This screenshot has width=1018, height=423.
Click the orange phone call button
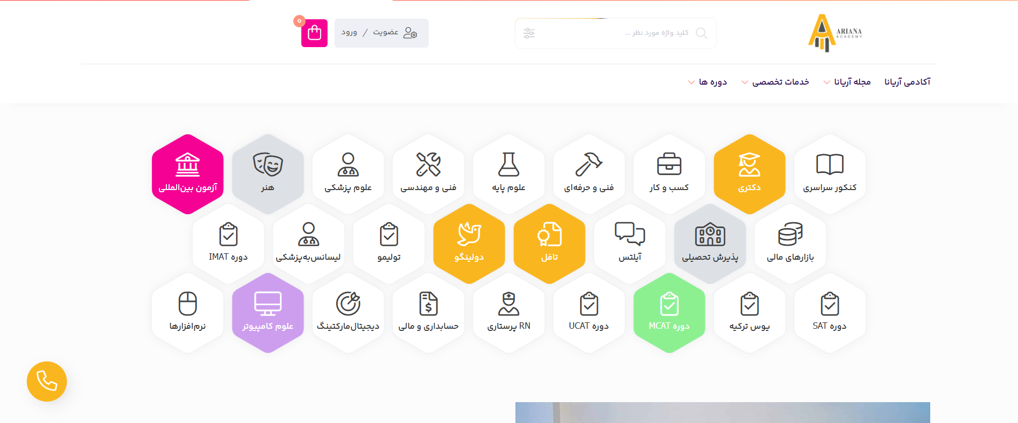pos(47,381)
